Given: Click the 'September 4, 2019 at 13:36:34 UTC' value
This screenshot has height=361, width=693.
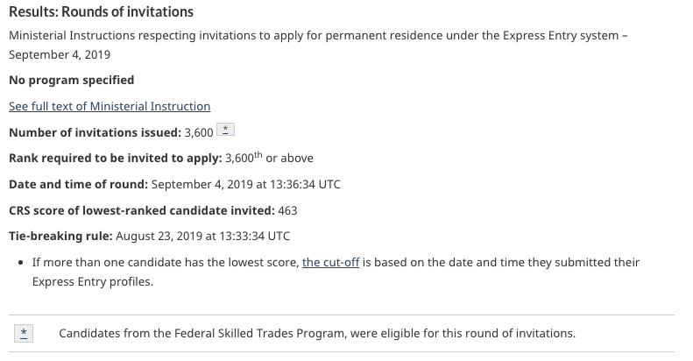Looking at the screenshot, I should pyautogui.click(x=245, y=184).
